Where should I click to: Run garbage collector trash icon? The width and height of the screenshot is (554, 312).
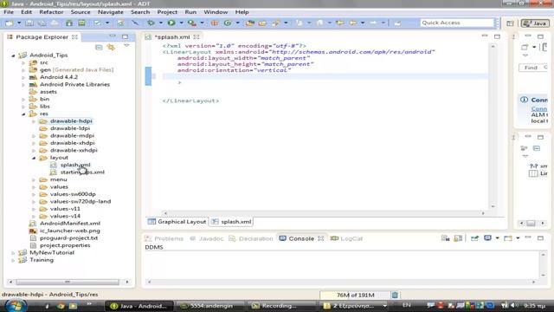pos(395,295)
